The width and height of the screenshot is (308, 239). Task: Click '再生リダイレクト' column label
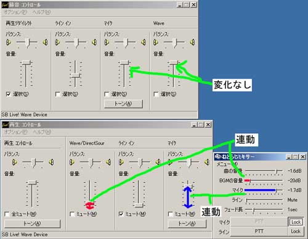pos(18,23)
